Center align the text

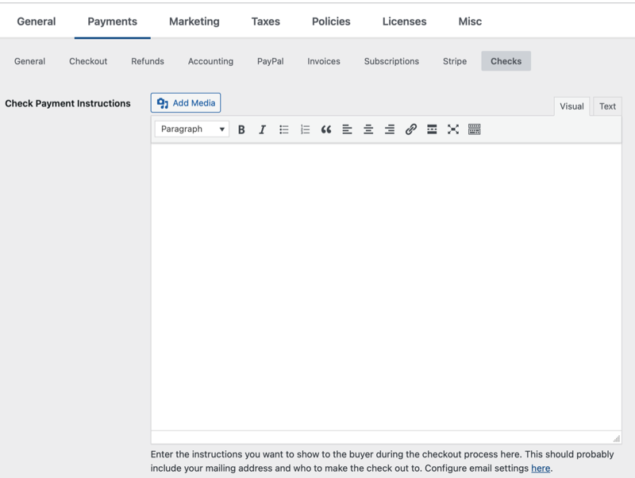pyautogui.click(x=368, y=129)
